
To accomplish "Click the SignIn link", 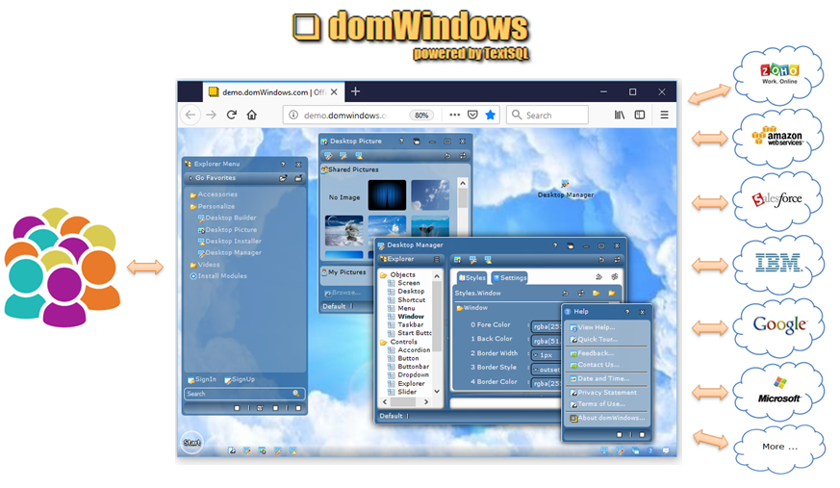I will pos(202,379).
